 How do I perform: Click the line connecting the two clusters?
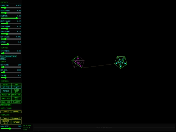tap(98, 66)
